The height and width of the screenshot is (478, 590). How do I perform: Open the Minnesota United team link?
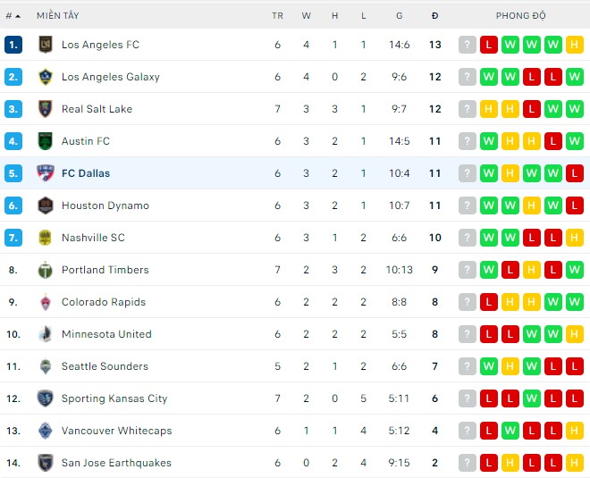[106, 334]
